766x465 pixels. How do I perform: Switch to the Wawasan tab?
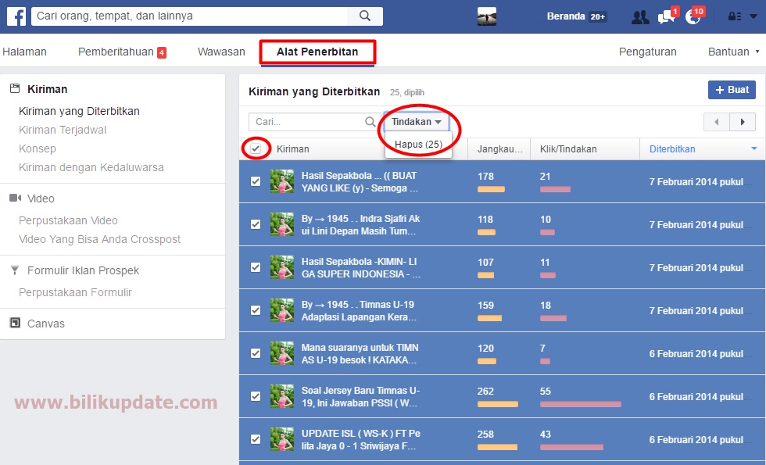(220, 51)
